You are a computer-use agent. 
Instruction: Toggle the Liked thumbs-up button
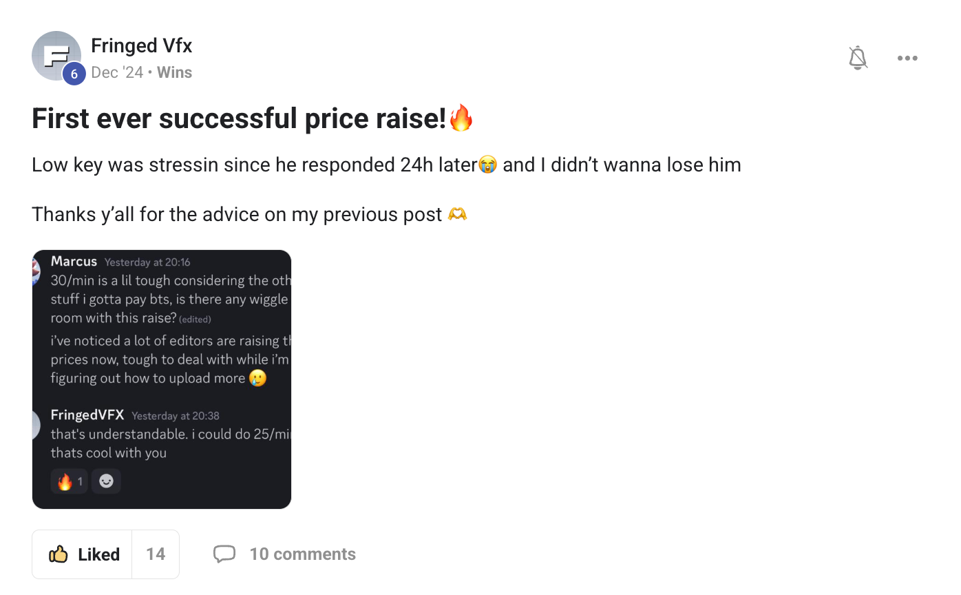click(x=83, y=554)
